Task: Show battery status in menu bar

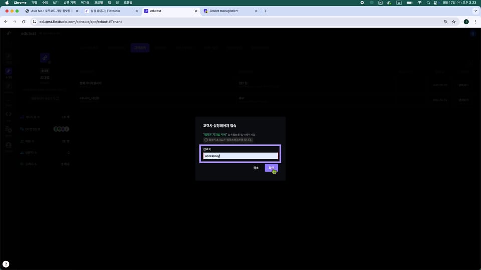Action: tap(409, 3)
